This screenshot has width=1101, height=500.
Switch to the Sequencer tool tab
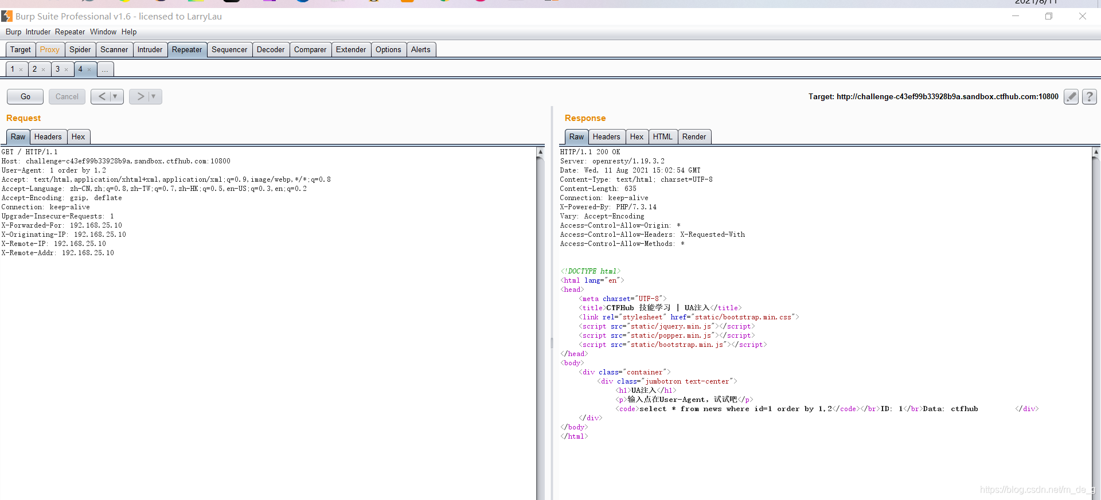229,50
